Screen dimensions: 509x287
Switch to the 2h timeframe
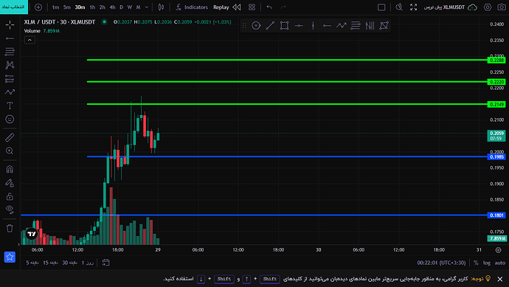[103, 7]
